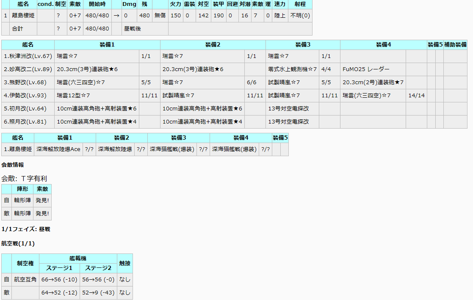
Task: Click the cond. column header
Action: pyautogui.click(x=45, y=4)
